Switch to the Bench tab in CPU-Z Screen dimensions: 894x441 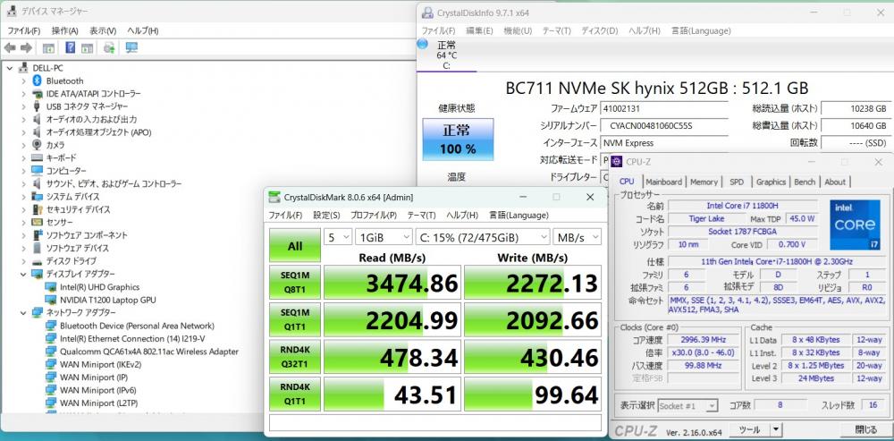pos(805,182)
